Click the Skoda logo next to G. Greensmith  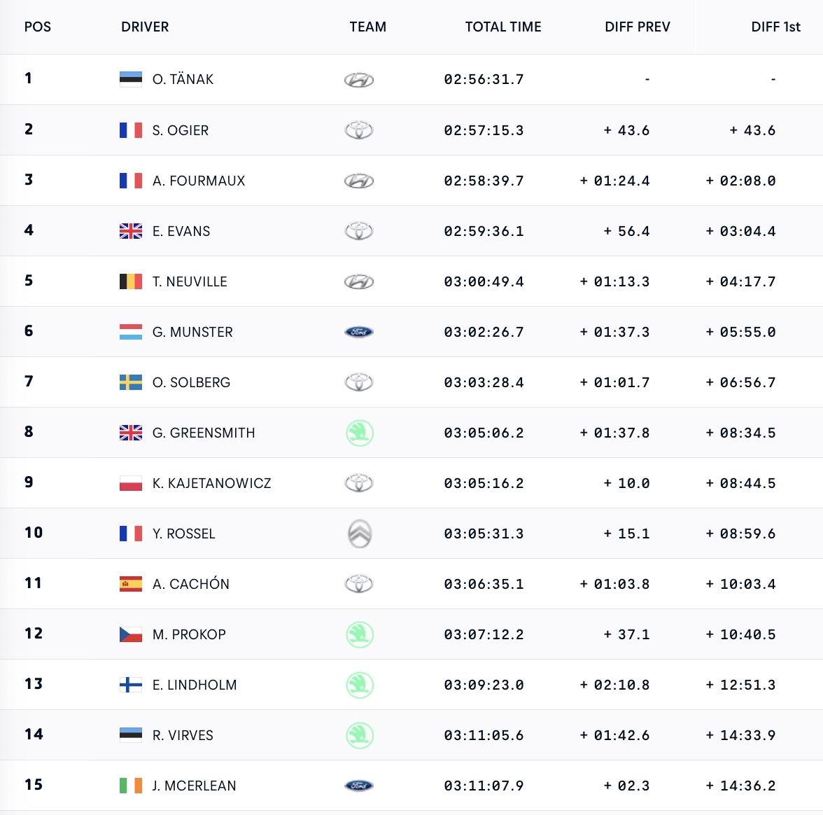tap(360, 433)
